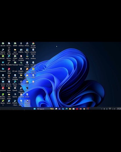
Task: Open the AnyDesk shortcut
Action: (3, 89)
